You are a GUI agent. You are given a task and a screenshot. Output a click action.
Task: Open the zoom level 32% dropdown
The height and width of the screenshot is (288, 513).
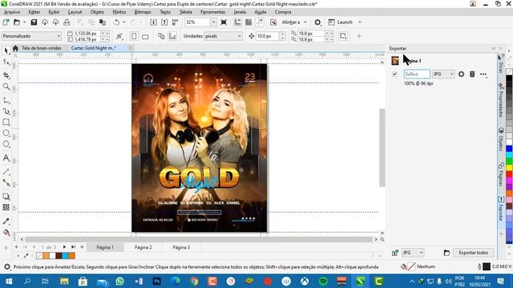tap(213, 22)
